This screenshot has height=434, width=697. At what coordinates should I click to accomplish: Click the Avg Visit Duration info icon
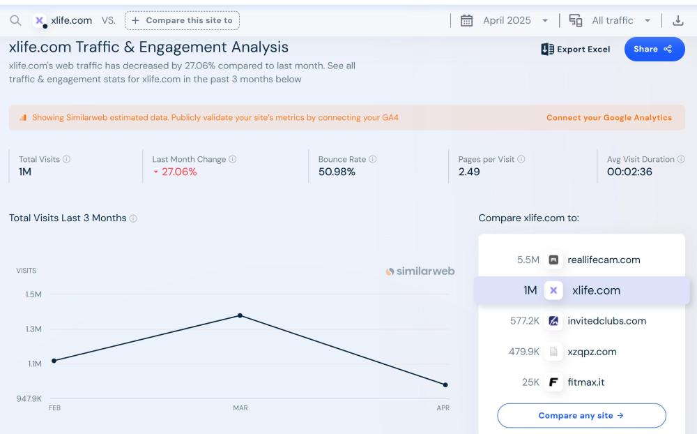pyautogui.click(x=681, y=159)
